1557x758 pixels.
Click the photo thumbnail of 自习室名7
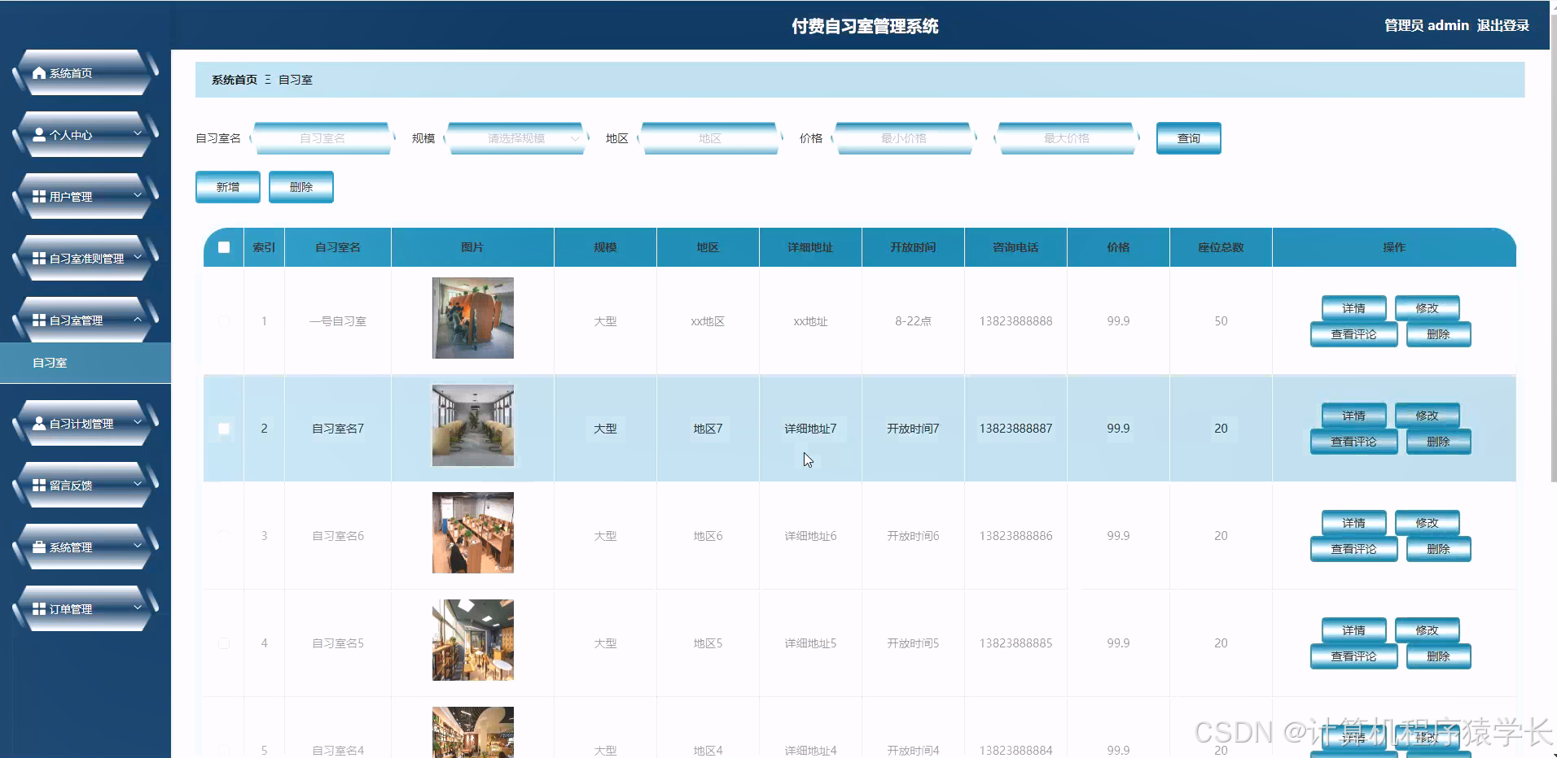tap(473, 425)
